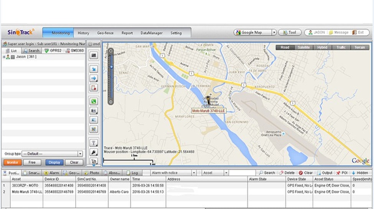Select the List tab in the left panel
The image size is (374, 209).
[x=12, y=51]
